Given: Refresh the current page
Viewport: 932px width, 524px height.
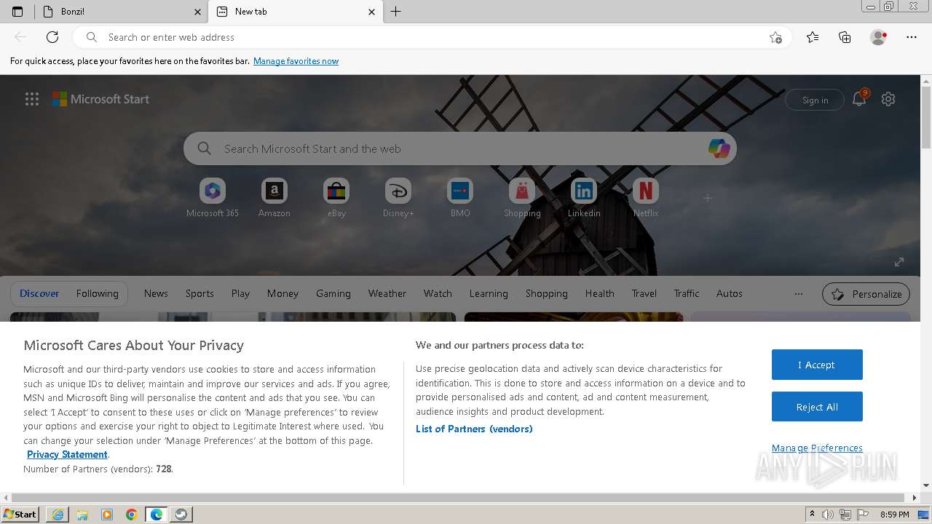Looking at the screenshot, I should pyautogui.click(x=52, y=37).
